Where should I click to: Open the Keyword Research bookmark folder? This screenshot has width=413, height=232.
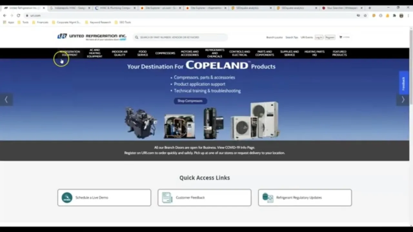(x=98, y=22)
